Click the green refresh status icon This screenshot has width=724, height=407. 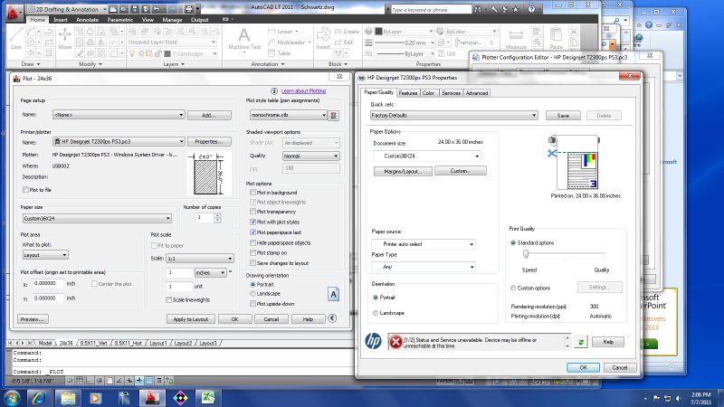tap(580, 342)
